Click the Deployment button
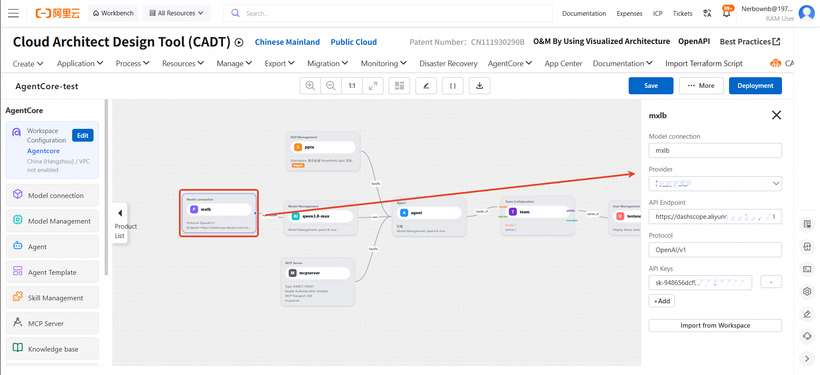The width and height of the screenshot is (820, 375). [756, 86]
